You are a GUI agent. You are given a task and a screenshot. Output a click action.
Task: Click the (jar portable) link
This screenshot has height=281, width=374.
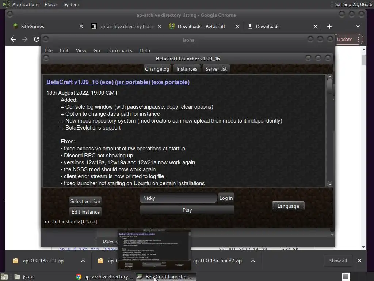(x=133, y=82)
